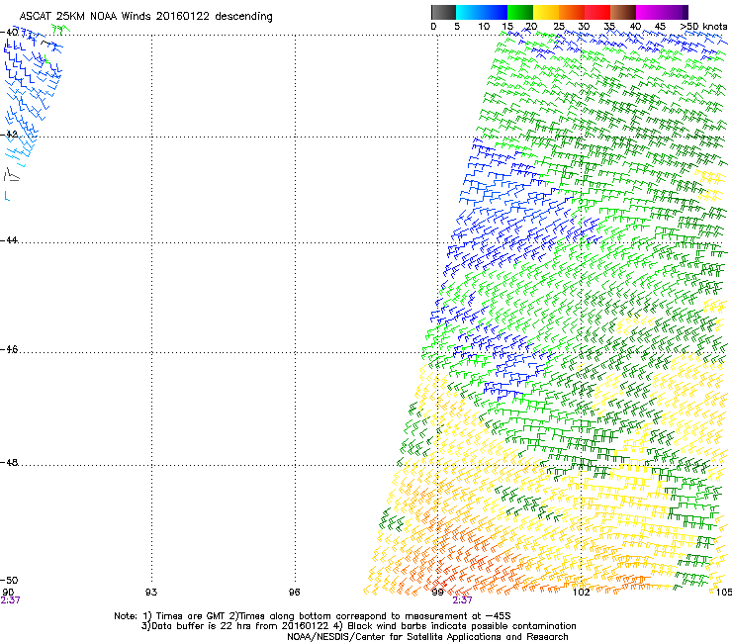Select the green 15–20 knots legend segment
This screenshot has height=643, width=732.
pos(520,12)
